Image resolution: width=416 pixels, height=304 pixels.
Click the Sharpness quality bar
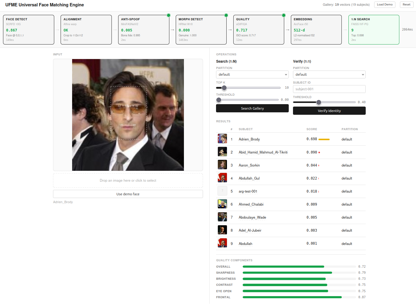click(299, 273)
